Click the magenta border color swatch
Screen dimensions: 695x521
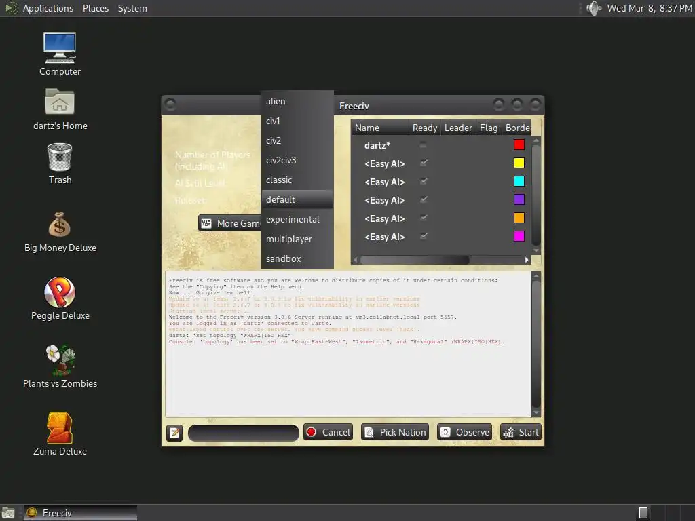(x=519, y=236)
